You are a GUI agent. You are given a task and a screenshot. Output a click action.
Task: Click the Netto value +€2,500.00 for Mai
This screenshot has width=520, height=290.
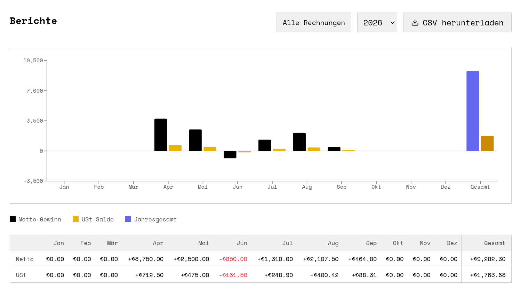[191, 259]
